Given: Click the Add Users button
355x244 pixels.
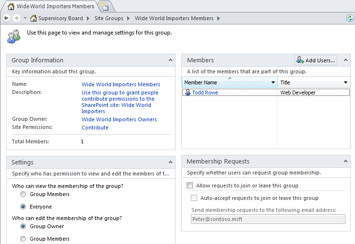Looking at the screenshot, I should point(316,60).
